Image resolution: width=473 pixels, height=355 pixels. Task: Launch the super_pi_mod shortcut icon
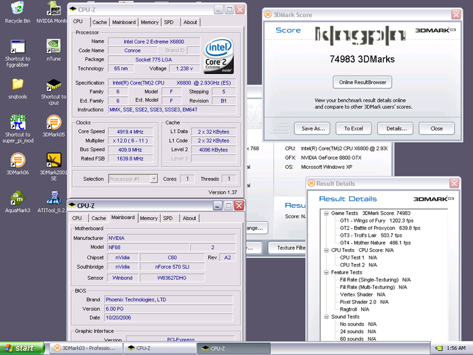[x=18, y=122]
